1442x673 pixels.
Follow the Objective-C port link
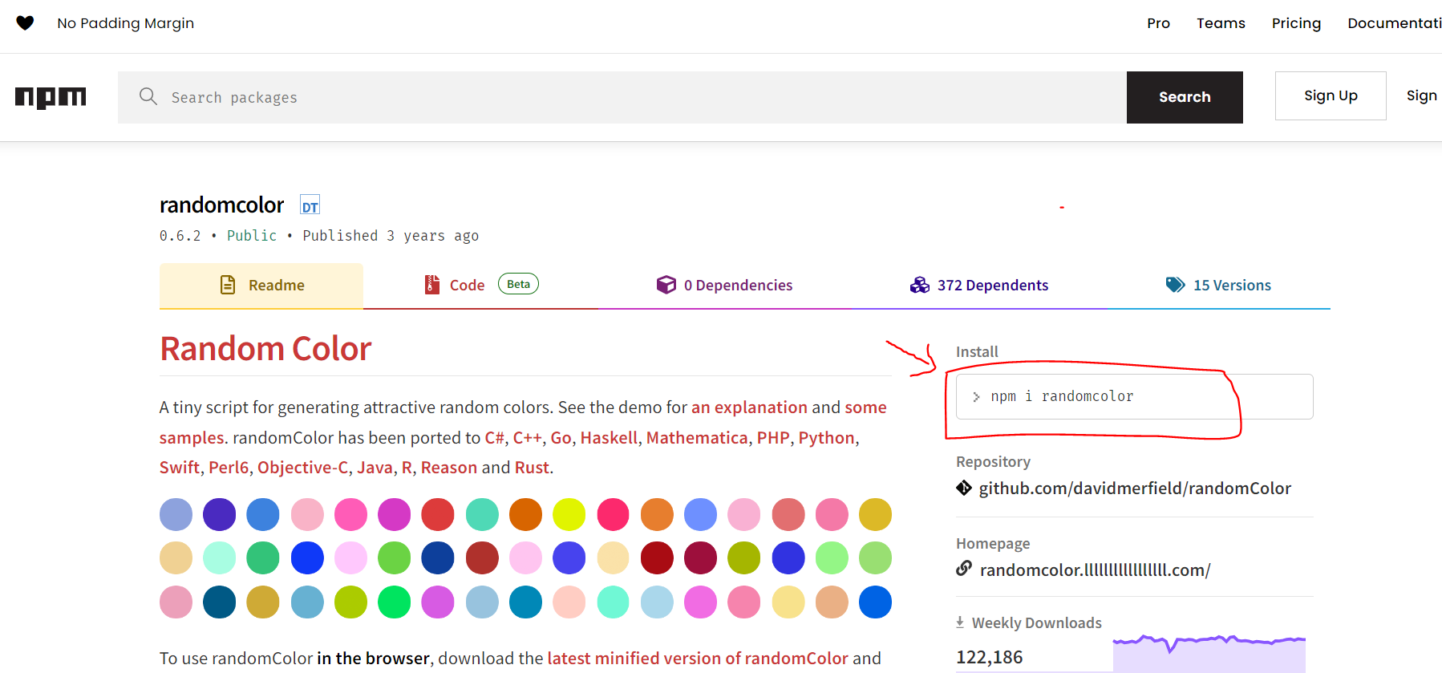(x=303, y=467)
